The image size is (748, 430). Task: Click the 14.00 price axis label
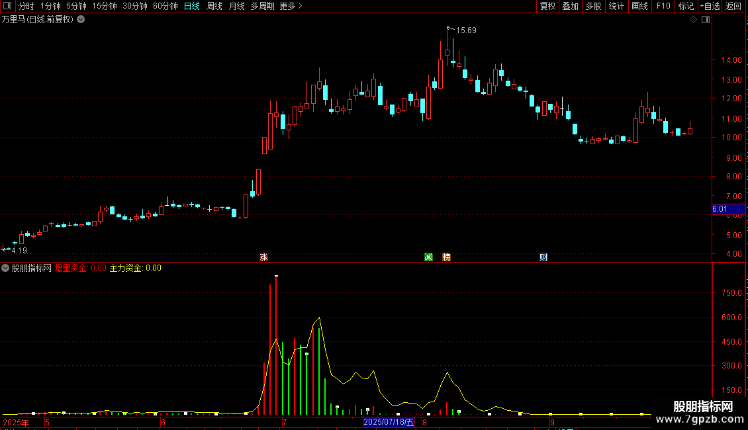[x=731, y=60]
